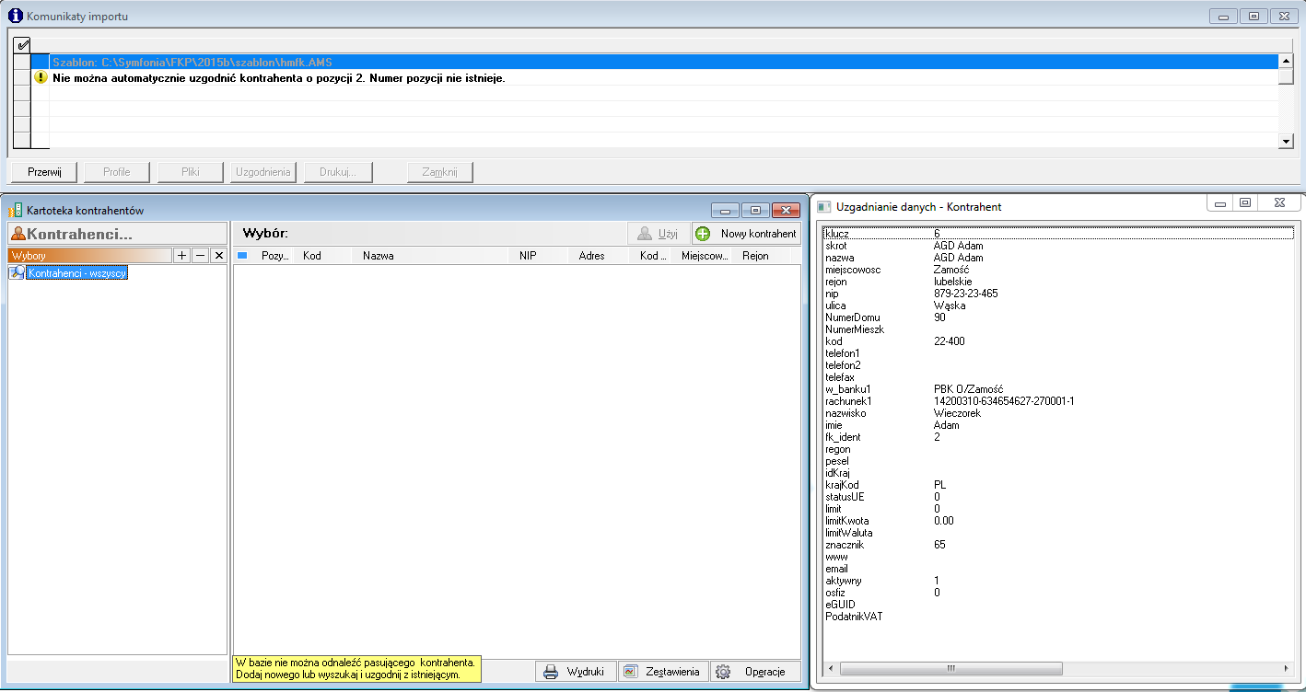Select the warning message about pozycji 2
Screen dimensions: 1306x692
click(279, 78)
